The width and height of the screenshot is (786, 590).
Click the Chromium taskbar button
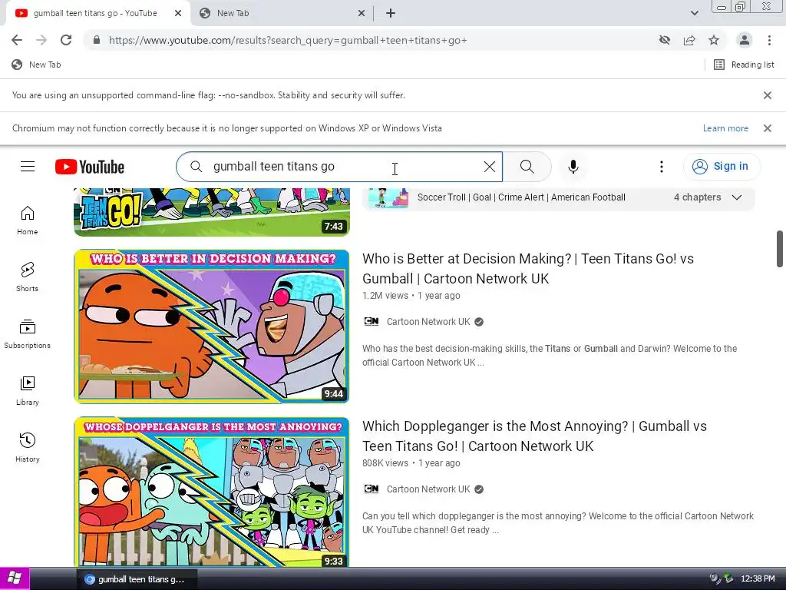137,579
